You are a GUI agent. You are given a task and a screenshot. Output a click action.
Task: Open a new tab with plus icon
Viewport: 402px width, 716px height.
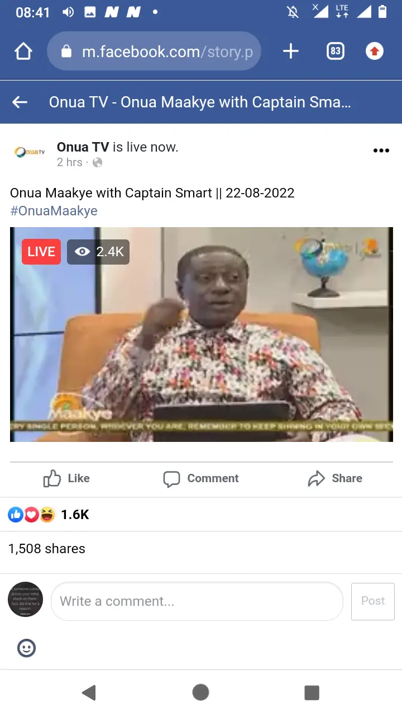pyautogui.click(x=290, y=51)
